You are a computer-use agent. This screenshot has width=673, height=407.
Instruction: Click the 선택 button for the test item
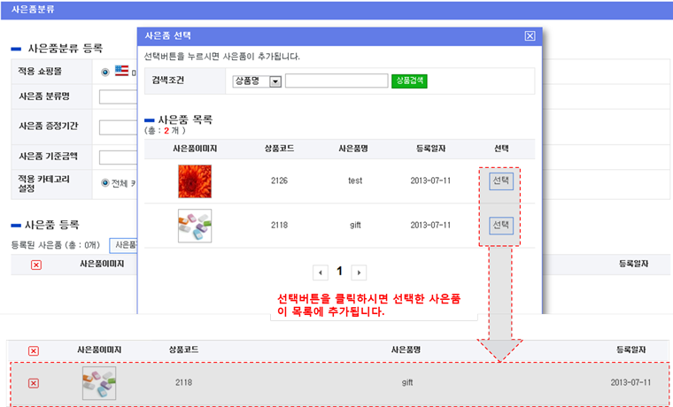point(501,180)
